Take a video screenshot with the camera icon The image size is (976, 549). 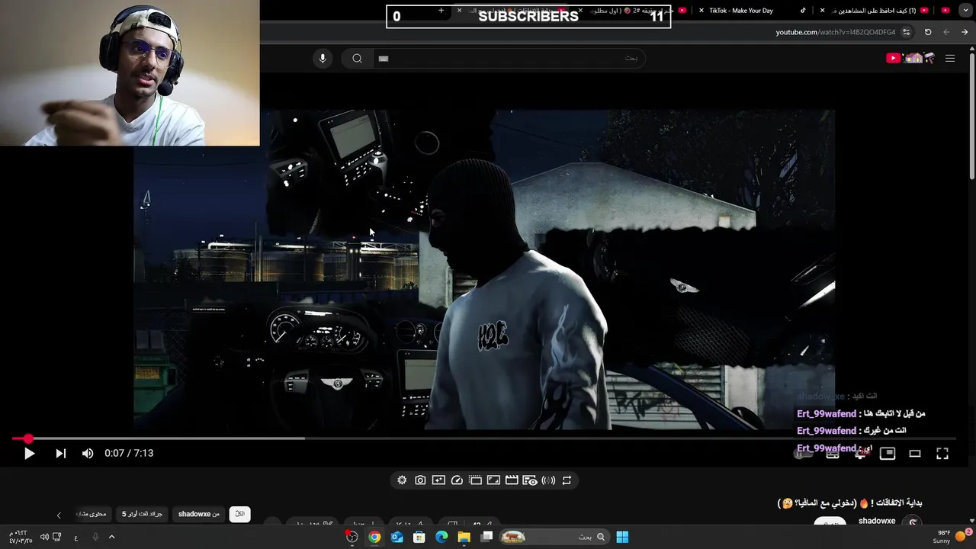point(420,480)
